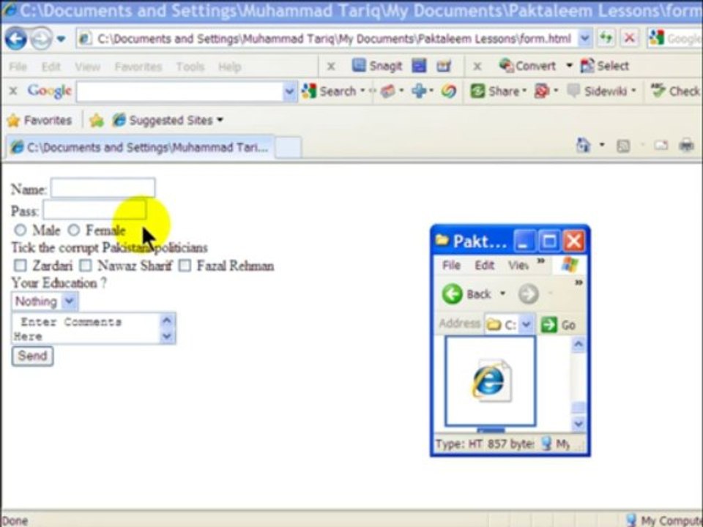Click the Convert PDF toolbar button
Image resolution: width=703 pixels, height=527 pixels.
coord(528,66)
